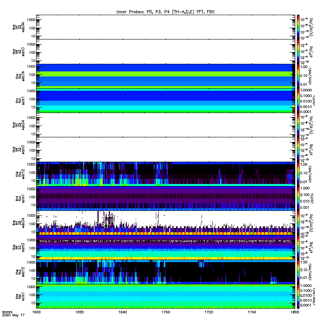Click the tha fff 32 scm3 color bar

tap(298, 52)
